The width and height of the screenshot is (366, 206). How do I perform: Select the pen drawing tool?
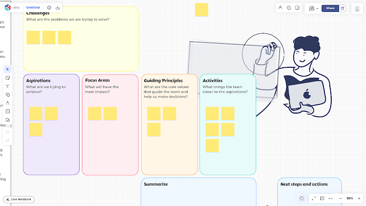7,103
